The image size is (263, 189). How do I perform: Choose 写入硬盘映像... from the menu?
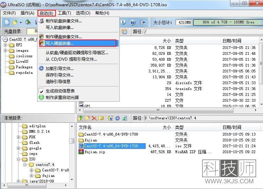[x=79, y=43]
